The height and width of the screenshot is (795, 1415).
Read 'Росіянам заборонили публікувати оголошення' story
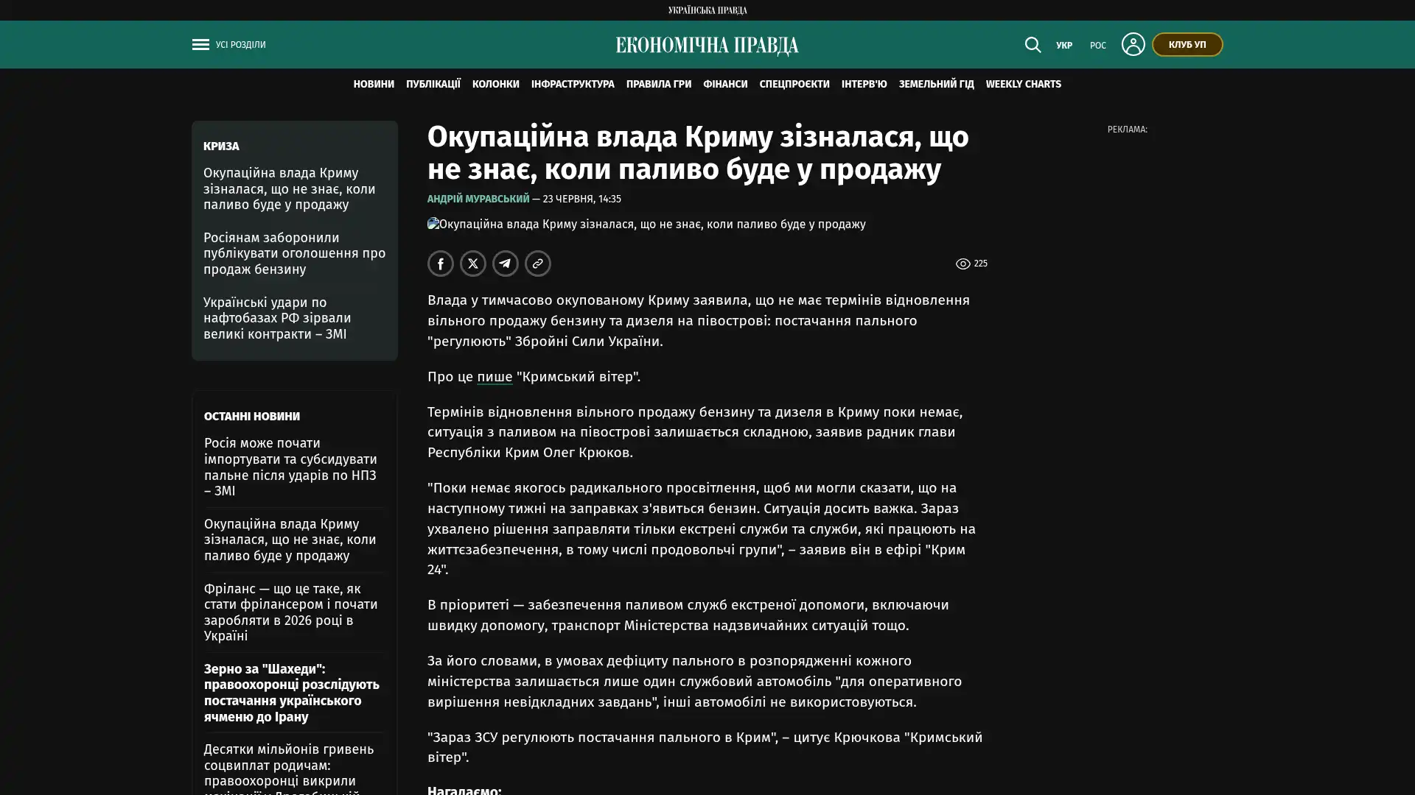coord(294,253)
